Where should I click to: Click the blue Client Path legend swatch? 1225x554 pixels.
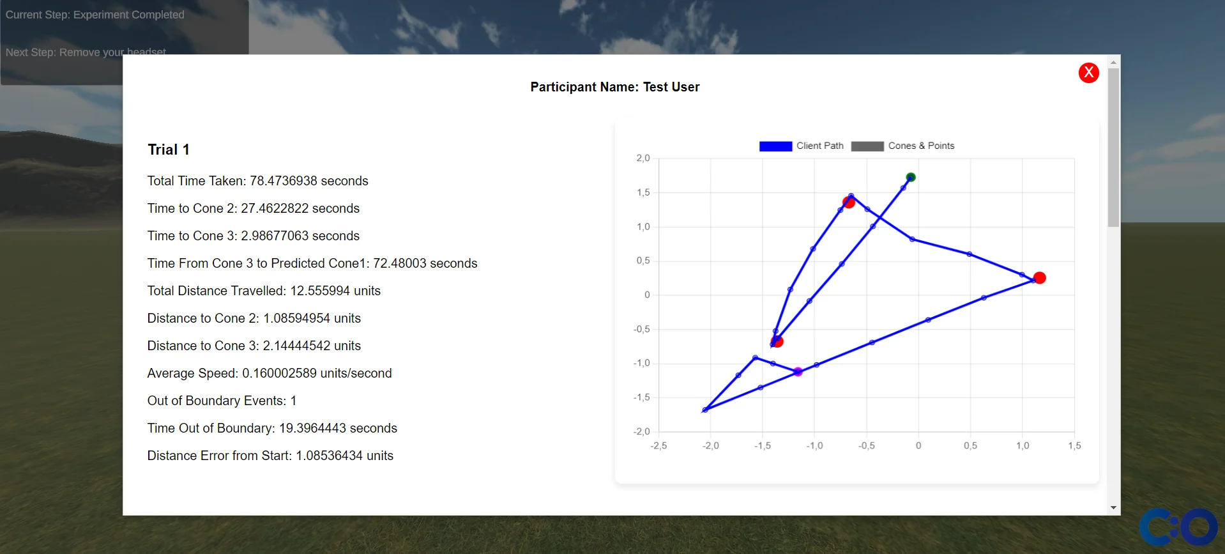click(x=775, y=146)
